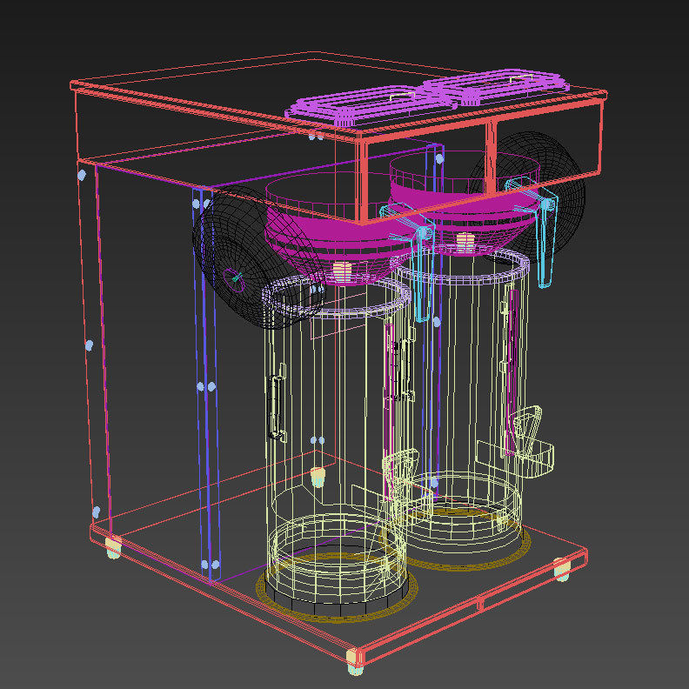This screenshot has height=689, width=689.
Task: Select the left purple lid on top
Action: [372, 104]
